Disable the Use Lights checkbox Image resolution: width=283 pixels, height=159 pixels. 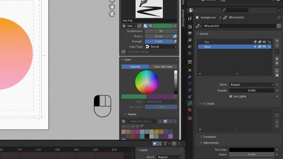pos(230,96)
